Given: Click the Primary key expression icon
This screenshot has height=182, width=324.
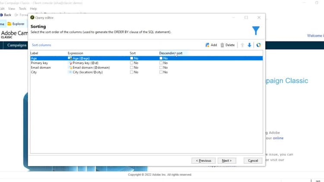Looking at the screenshot, I should (70, 63).
